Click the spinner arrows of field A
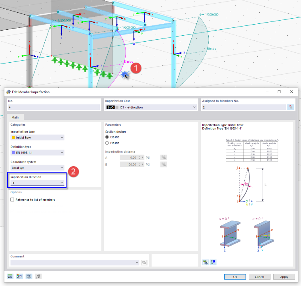This screenshot has width=301, height=286. click(x=139, y=157)
